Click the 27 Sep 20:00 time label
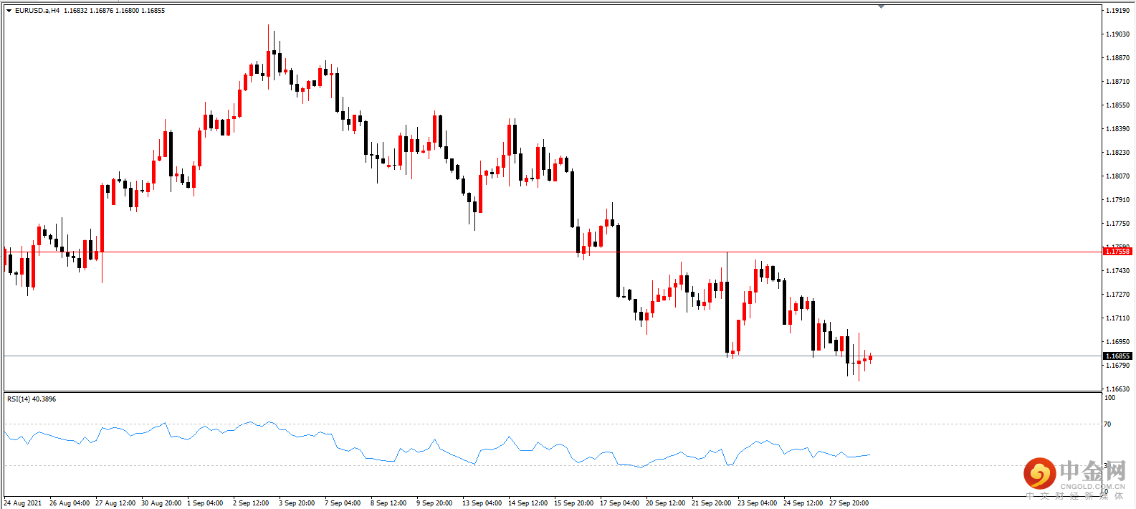 click(849, 503)
